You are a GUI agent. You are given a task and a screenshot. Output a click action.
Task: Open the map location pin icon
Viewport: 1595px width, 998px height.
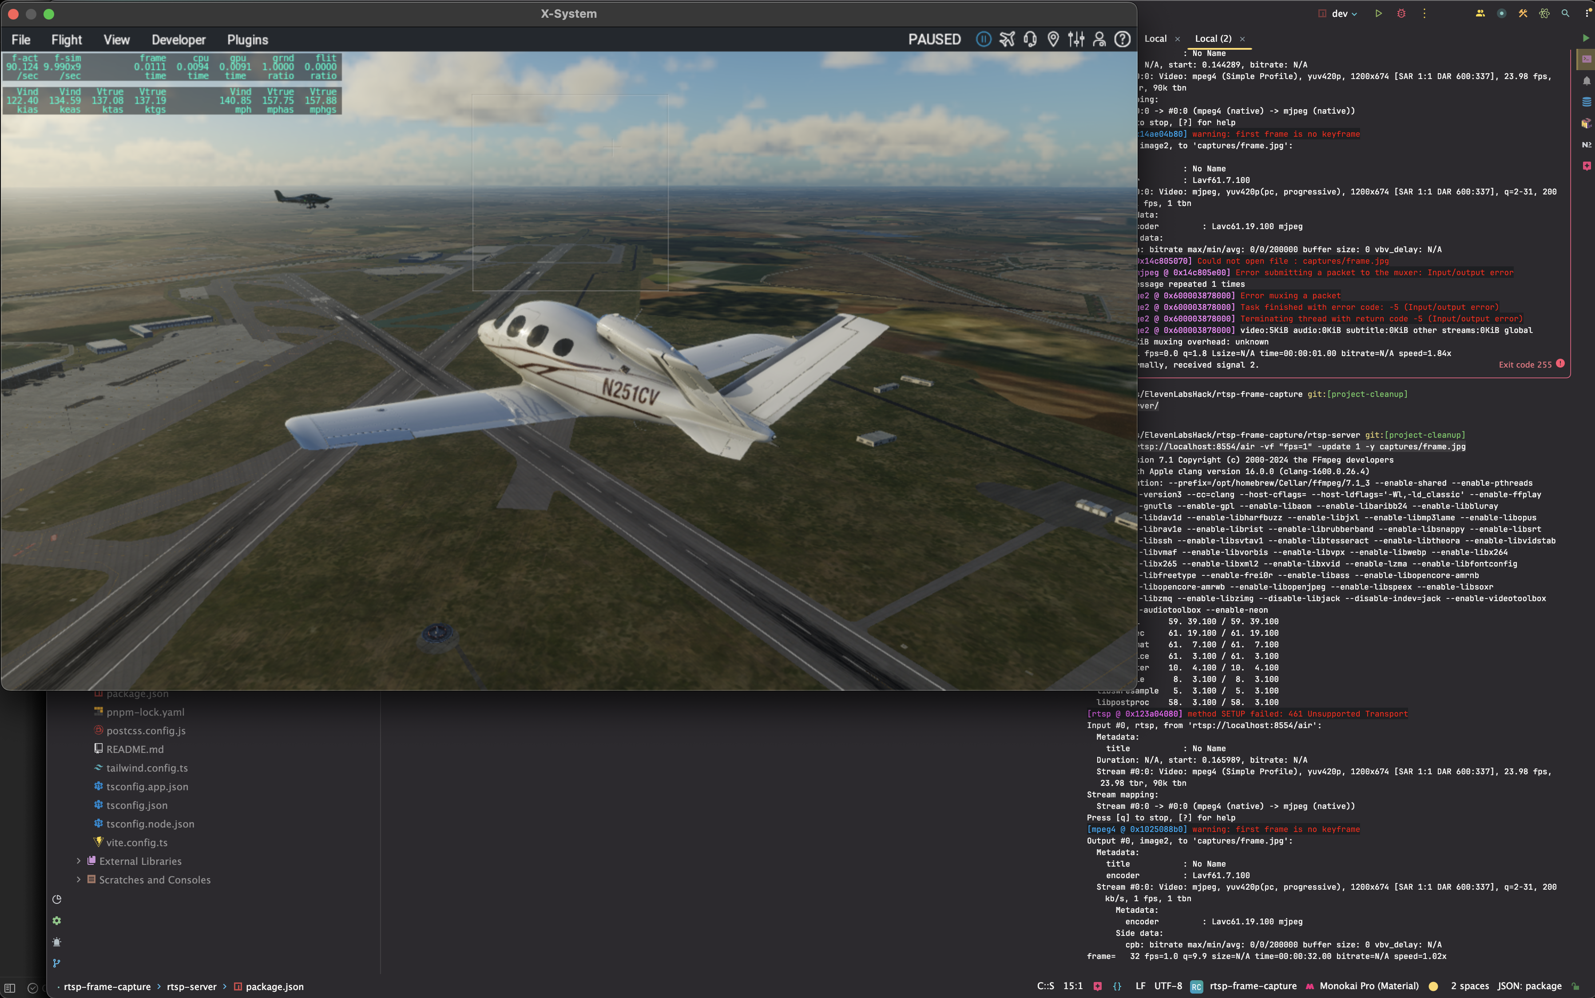pyautogui.click(x=1053, y=40)
